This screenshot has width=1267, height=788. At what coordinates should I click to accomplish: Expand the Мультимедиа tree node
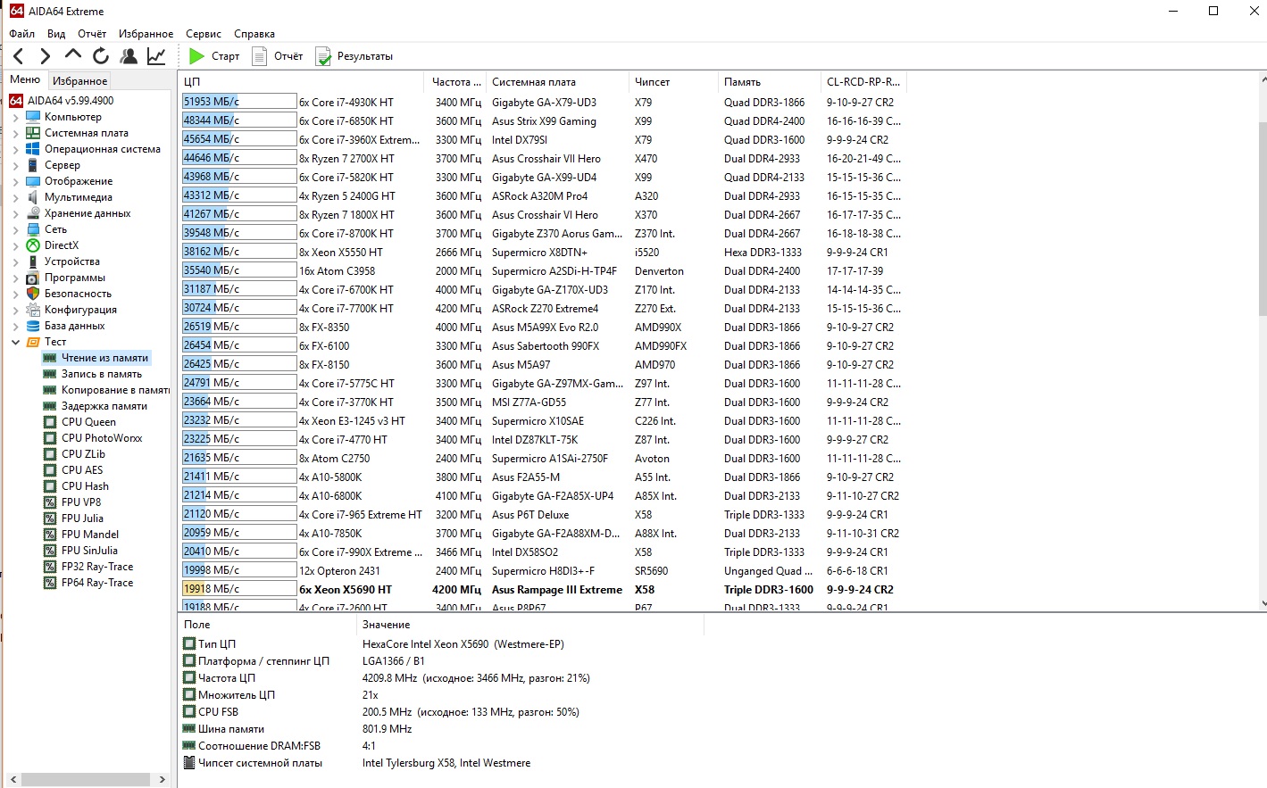coord(15,197)
